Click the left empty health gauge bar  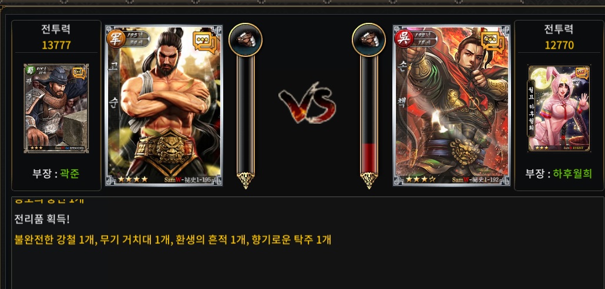[x=246, y=115]
